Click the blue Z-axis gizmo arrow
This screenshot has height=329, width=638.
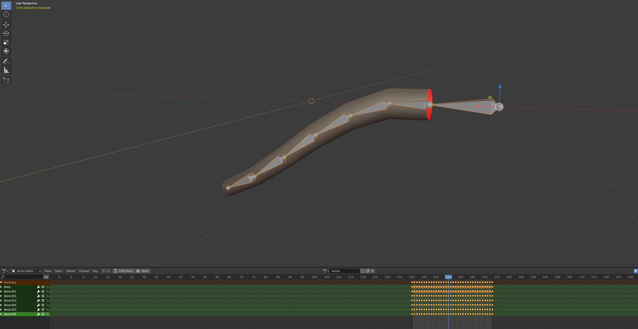point(500,86)
